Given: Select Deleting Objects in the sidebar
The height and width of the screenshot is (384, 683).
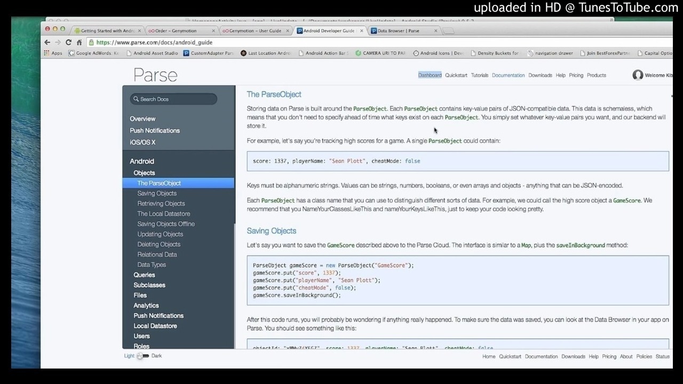Looking at the screenshot, I should [x=159, y=244].
